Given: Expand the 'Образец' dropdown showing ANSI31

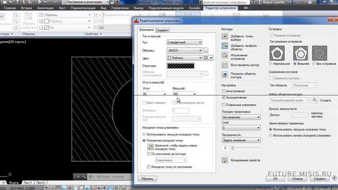Looking at the screenshot, I should (184, 51).
